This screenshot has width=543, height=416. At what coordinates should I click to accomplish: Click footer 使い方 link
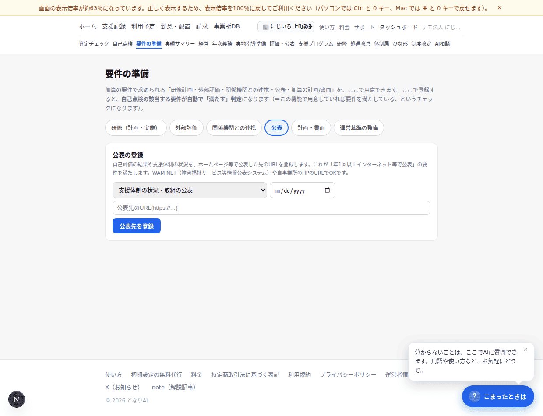[x=113, y=375]
